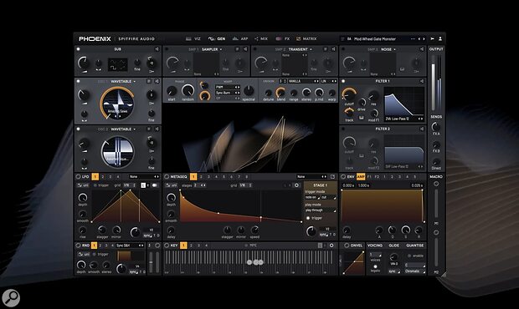
Task: Click the VOICING label button
Action: pos(375,246)
